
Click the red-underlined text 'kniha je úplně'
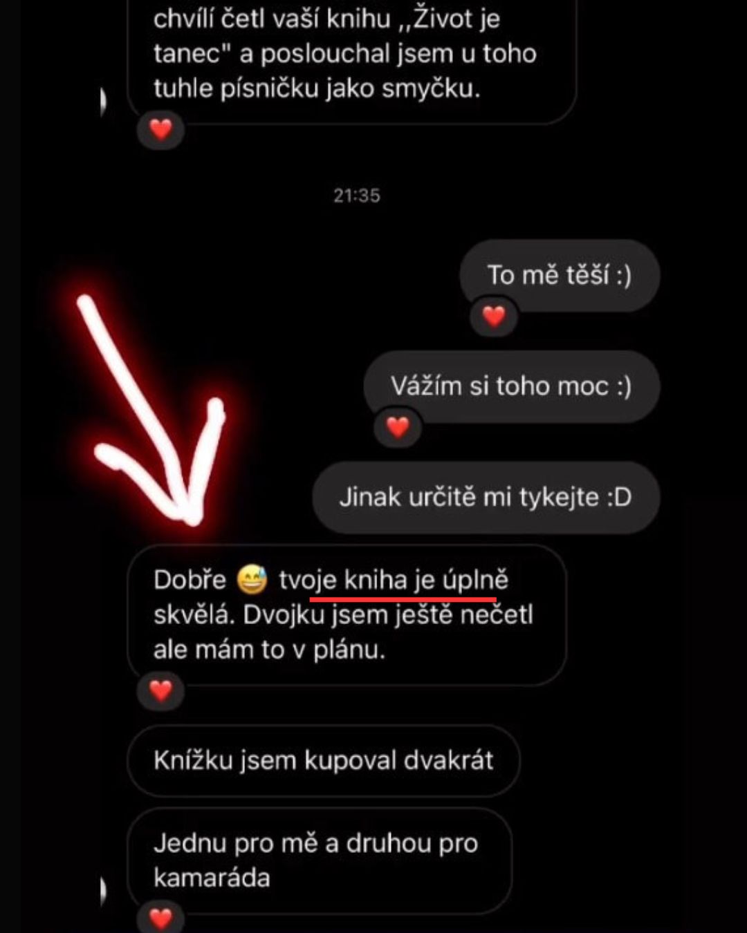426,581
